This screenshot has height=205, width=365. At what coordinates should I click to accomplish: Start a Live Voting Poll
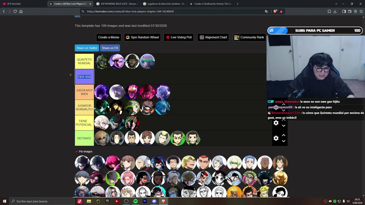[x=179, y=37]
